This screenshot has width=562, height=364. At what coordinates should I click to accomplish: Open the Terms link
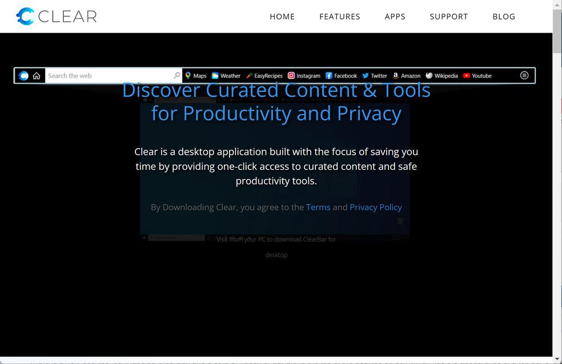[318, 207]
